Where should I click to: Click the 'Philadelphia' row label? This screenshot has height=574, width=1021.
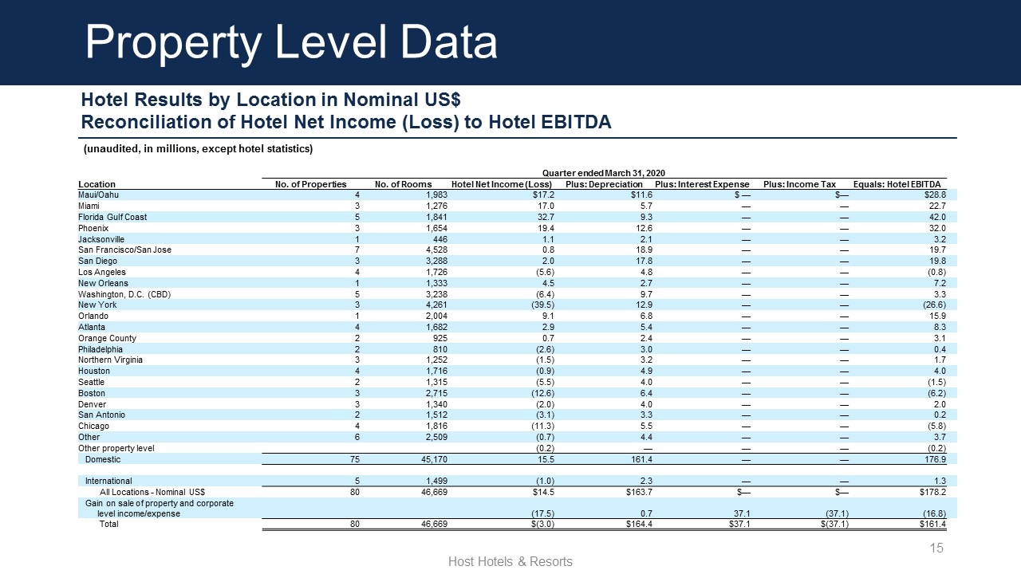(x=101, y=349)
